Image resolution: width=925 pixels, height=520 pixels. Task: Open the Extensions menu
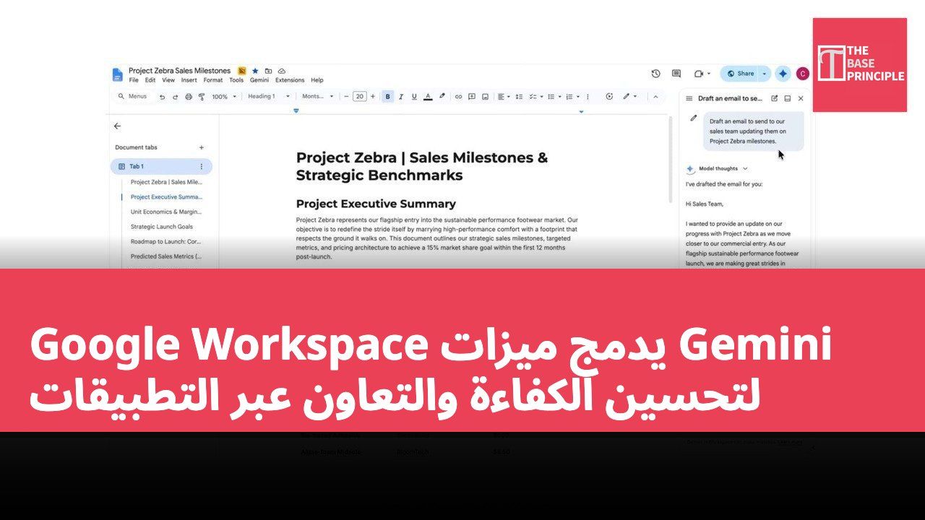click(x=290, y=80)
